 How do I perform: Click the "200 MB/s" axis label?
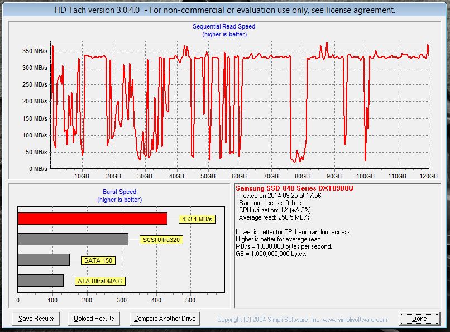pos(35,101)
